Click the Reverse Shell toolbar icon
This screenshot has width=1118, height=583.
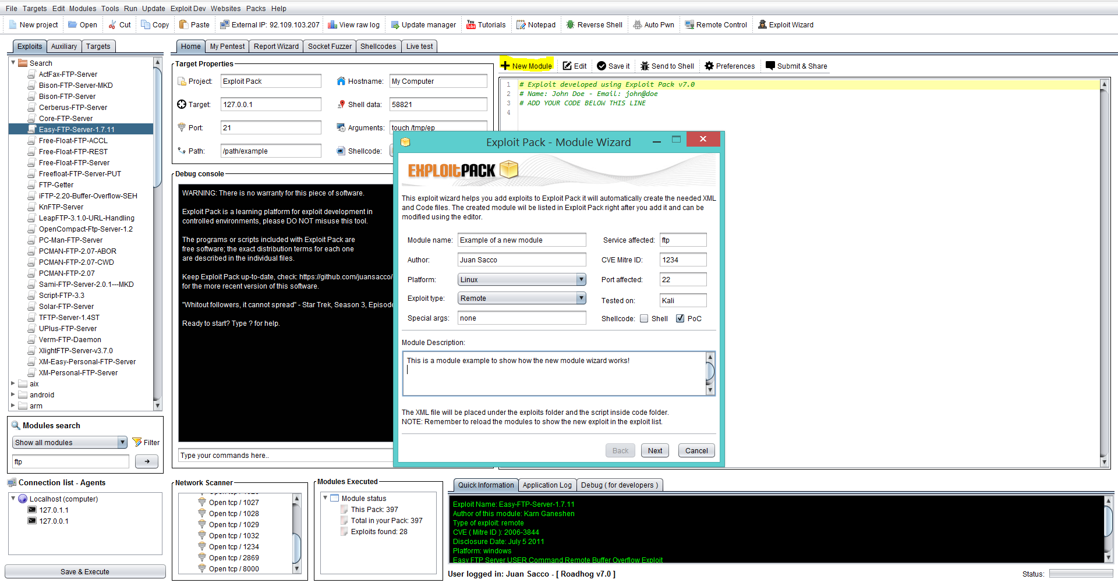click(x=570, y=25)
